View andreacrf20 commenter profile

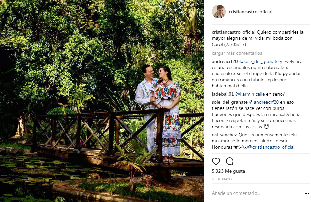(225, 62)
